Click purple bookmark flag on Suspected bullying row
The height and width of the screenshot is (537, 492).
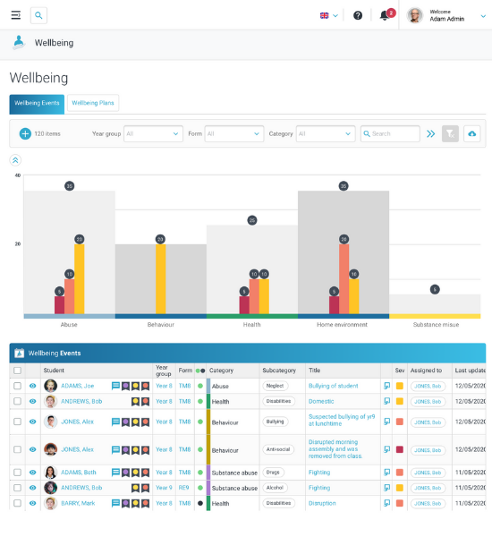[125, 422]
